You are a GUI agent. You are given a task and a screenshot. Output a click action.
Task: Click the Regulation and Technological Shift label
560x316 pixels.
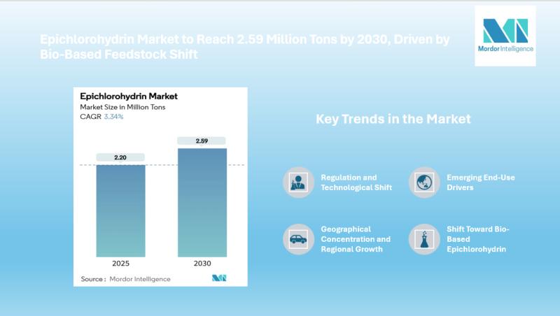pyautogui.click(x=356, y=182)
